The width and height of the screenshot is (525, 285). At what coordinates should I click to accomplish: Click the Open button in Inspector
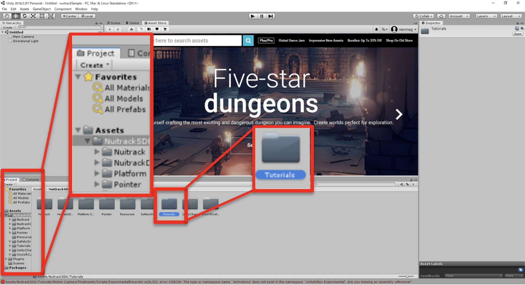coord(517,34)
